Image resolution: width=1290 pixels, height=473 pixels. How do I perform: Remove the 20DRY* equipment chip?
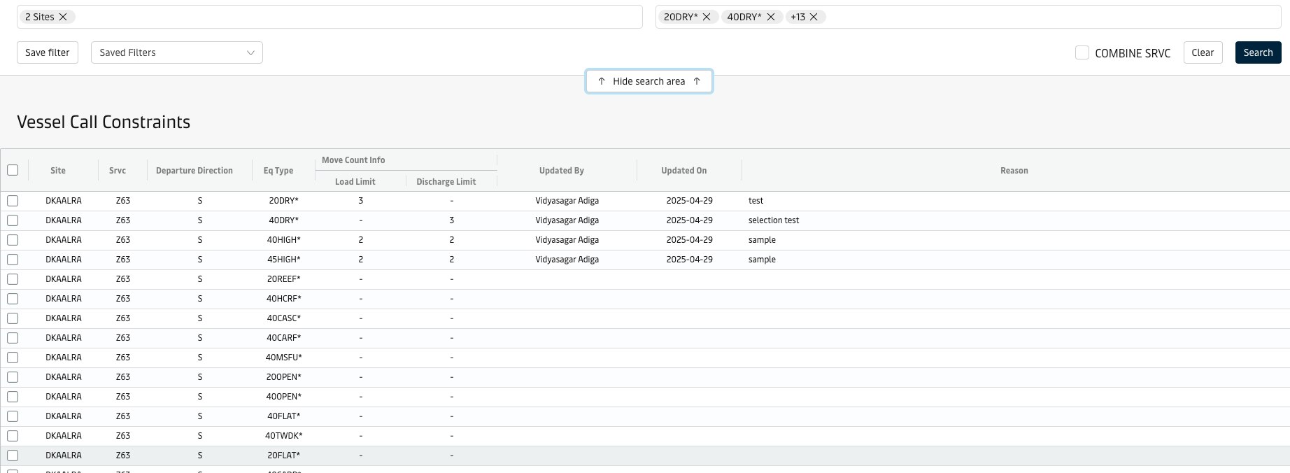tap(707, 17)
